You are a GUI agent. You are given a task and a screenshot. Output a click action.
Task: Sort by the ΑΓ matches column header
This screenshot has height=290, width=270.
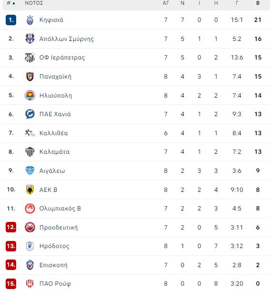[165, 3]
